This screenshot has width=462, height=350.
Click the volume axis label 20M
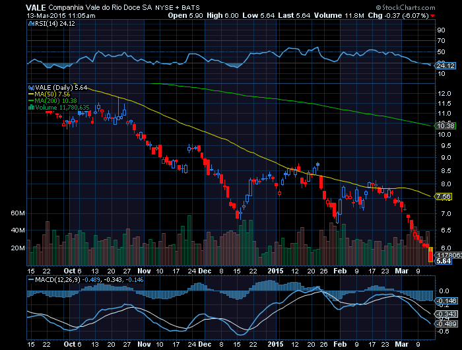(18, 248)
